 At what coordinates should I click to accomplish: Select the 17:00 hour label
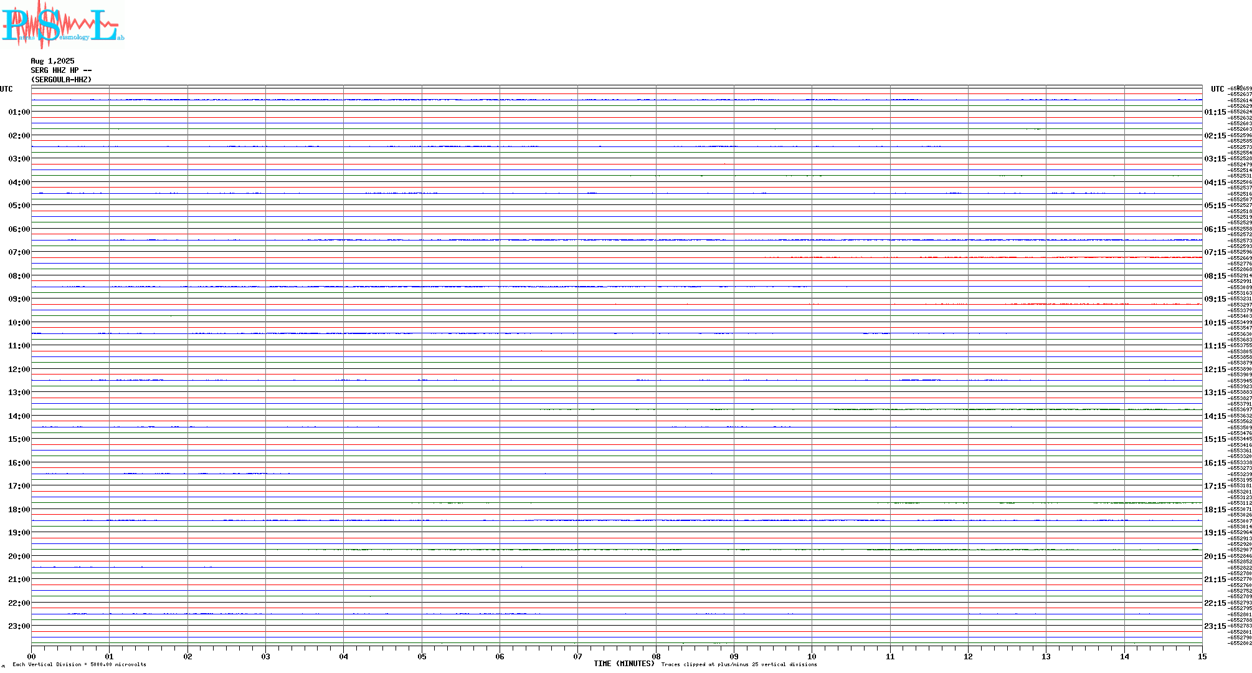19,486
